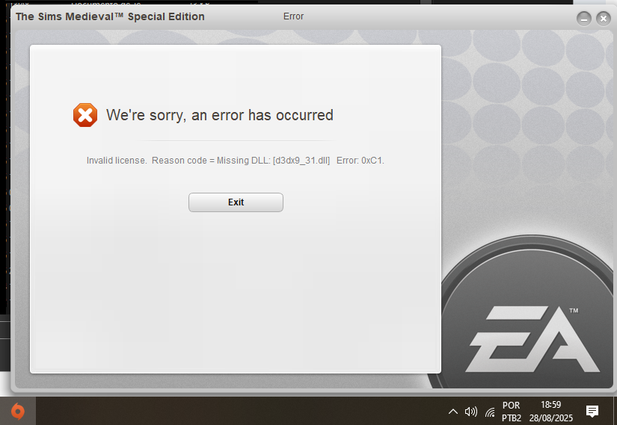Viewport: 617px width, 425px height.
Task: Click the "Invalid license" message text
Action: (116, 161)
